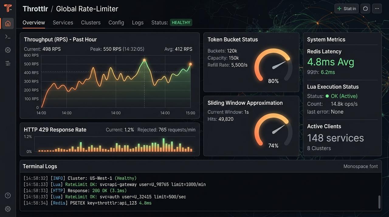Click 'Lua Execution Status' heading

333,87
